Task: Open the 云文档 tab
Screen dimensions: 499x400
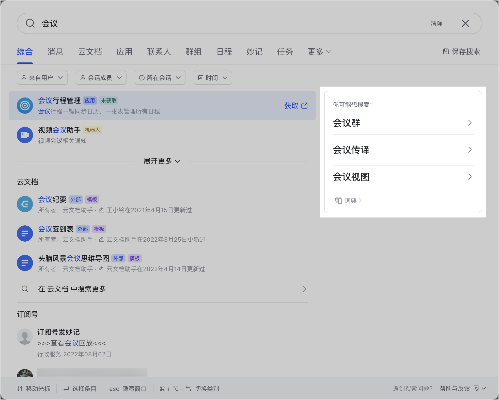Action: (90, 52)
